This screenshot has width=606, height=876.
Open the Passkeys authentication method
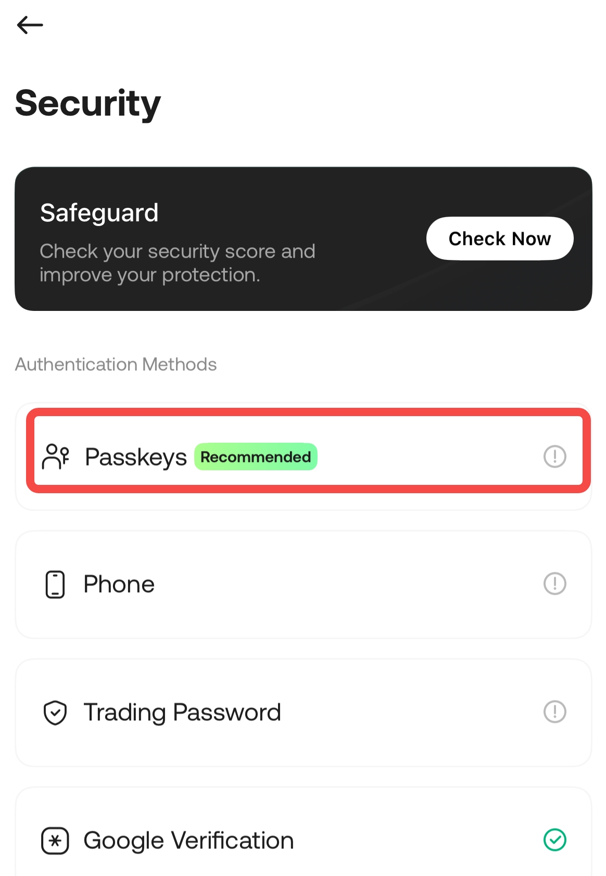click(136, 457)
